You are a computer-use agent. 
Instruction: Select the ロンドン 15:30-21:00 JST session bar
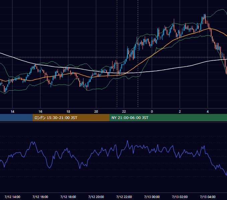71,118
